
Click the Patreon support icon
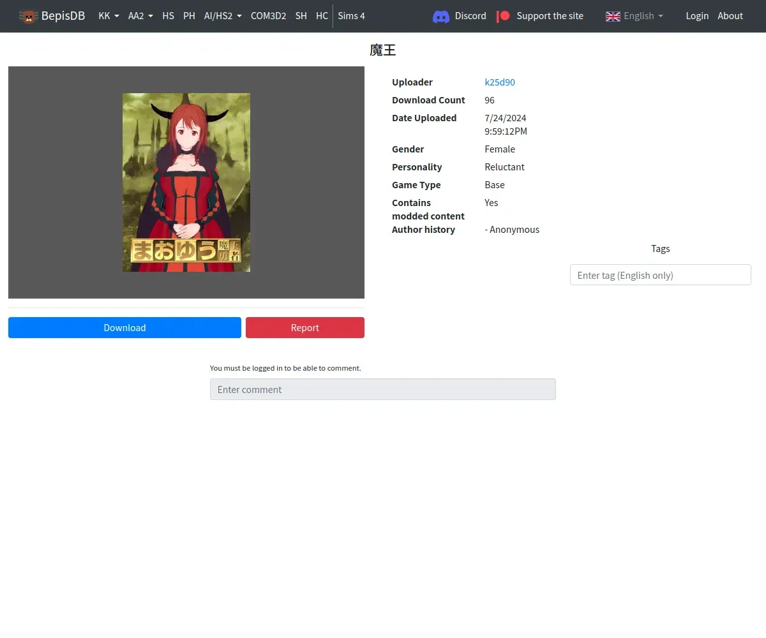[504, 16]
